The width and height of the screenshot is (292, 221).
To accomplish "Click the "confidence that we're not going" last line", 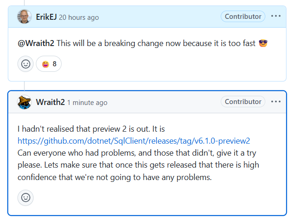I will (x=115, y=177).
